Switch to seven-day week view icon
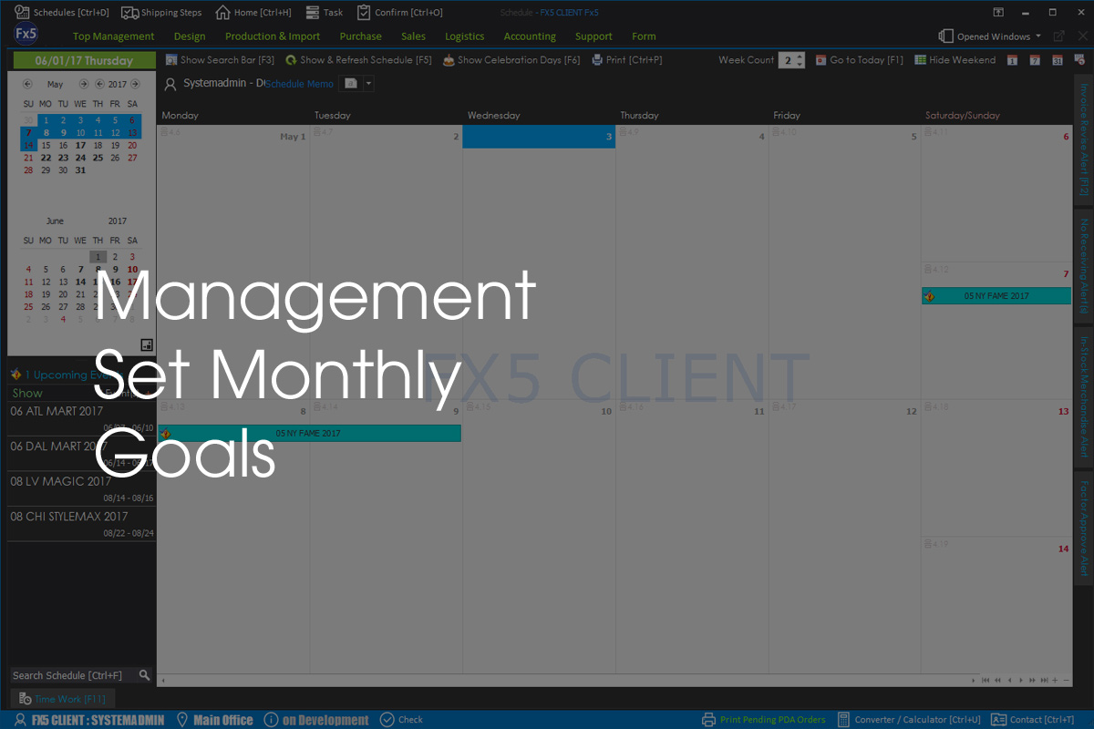The image size is (1094, 729). tap(1035, 60)
